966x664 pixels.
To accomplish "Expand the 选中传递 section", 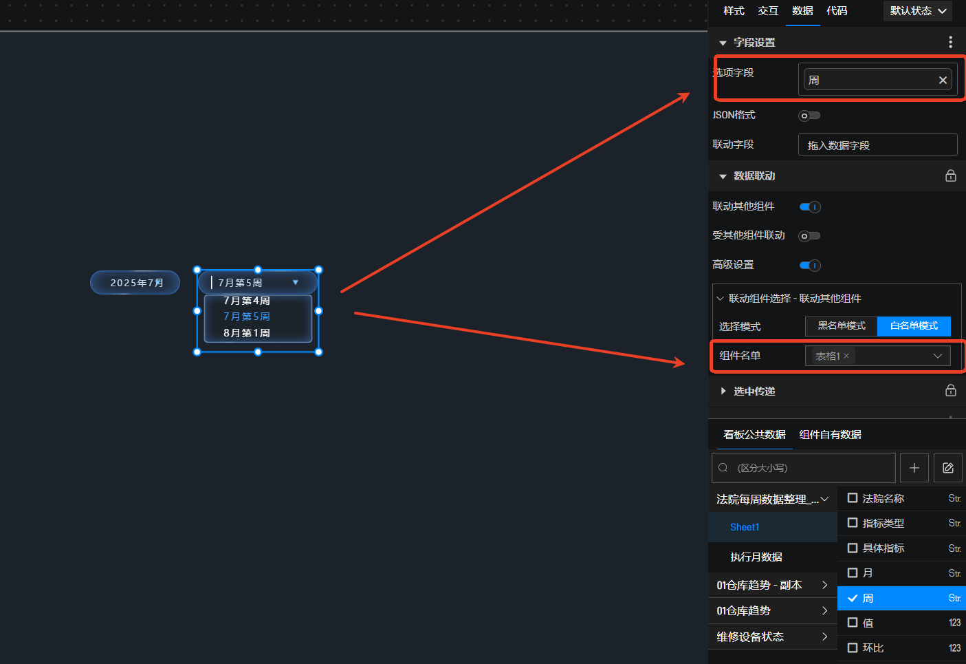I will (723, 391).
